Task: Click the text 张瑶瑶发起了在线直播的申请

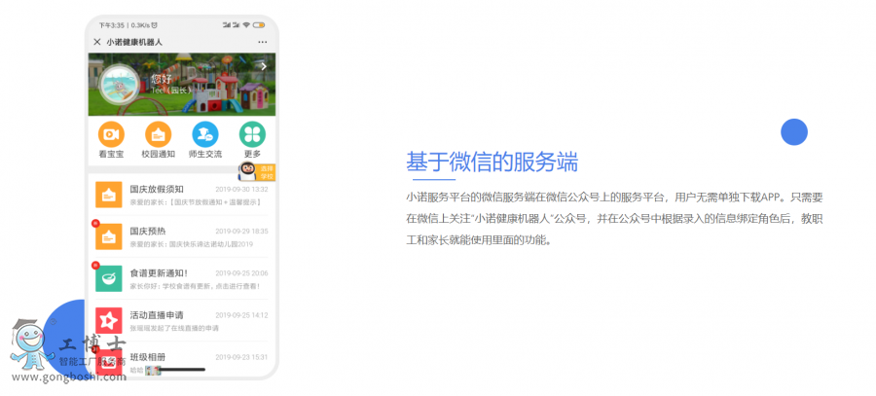Action: tap(174, 329)
